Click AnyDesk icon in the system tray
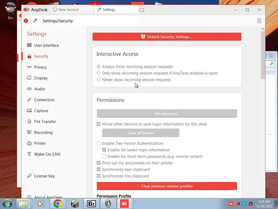Viewport: 278px width, 209px height. click(231, 204)
